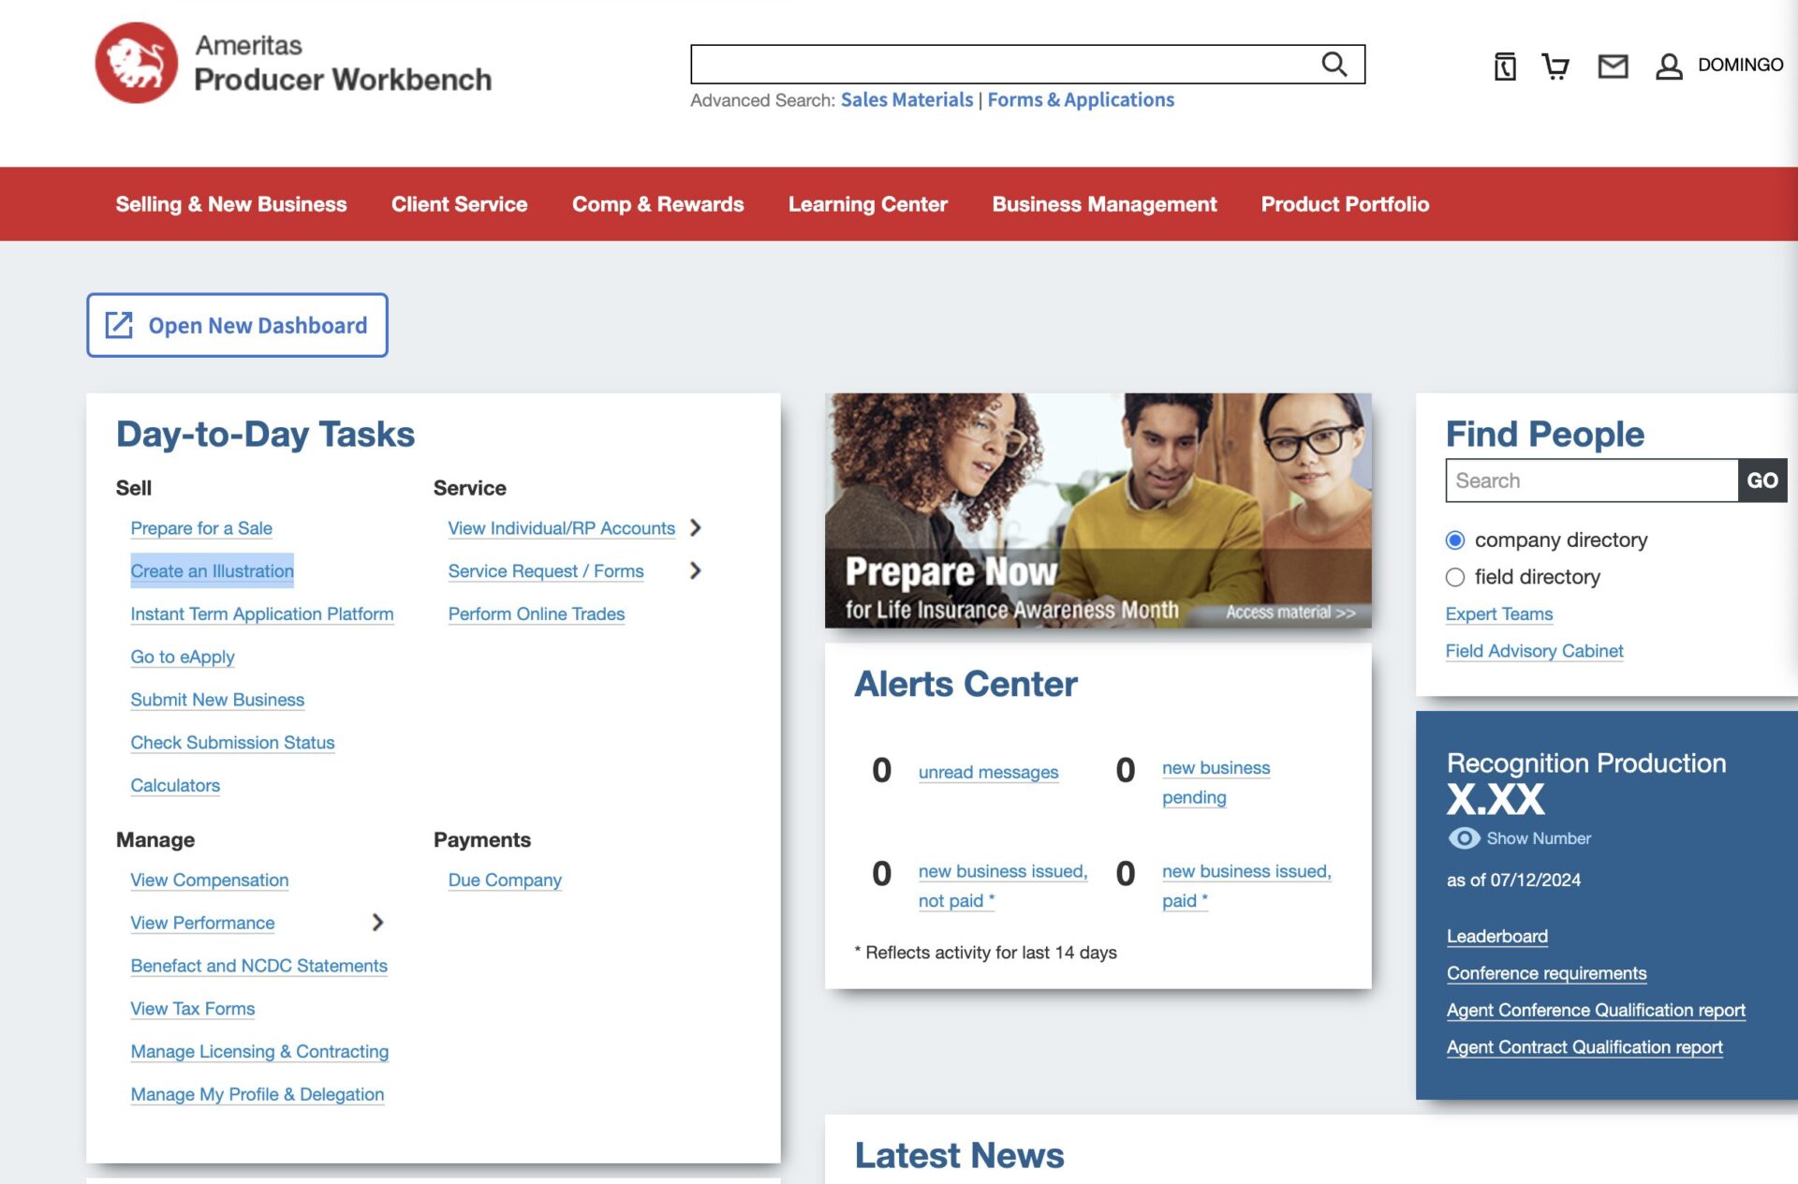The height and width of the screenshot is (1184, 1798).
Task: Open the Expert Teams link
Action: [x=1499, y=614]
